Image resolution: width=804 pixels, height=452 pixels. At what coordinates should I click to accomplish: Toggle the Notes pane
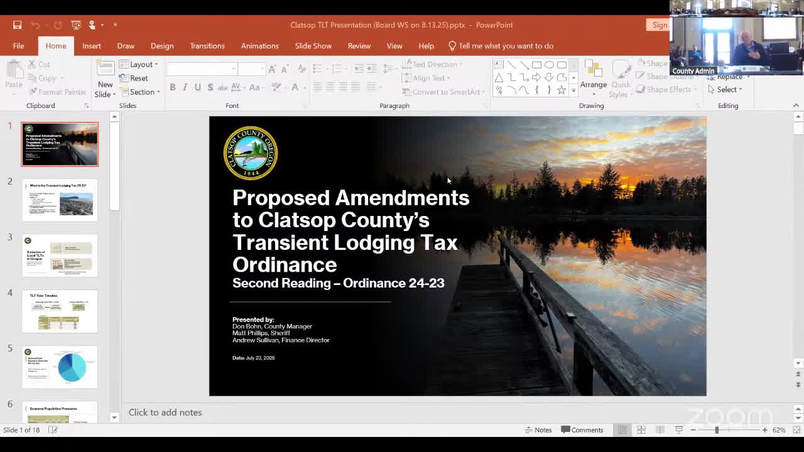538,430
